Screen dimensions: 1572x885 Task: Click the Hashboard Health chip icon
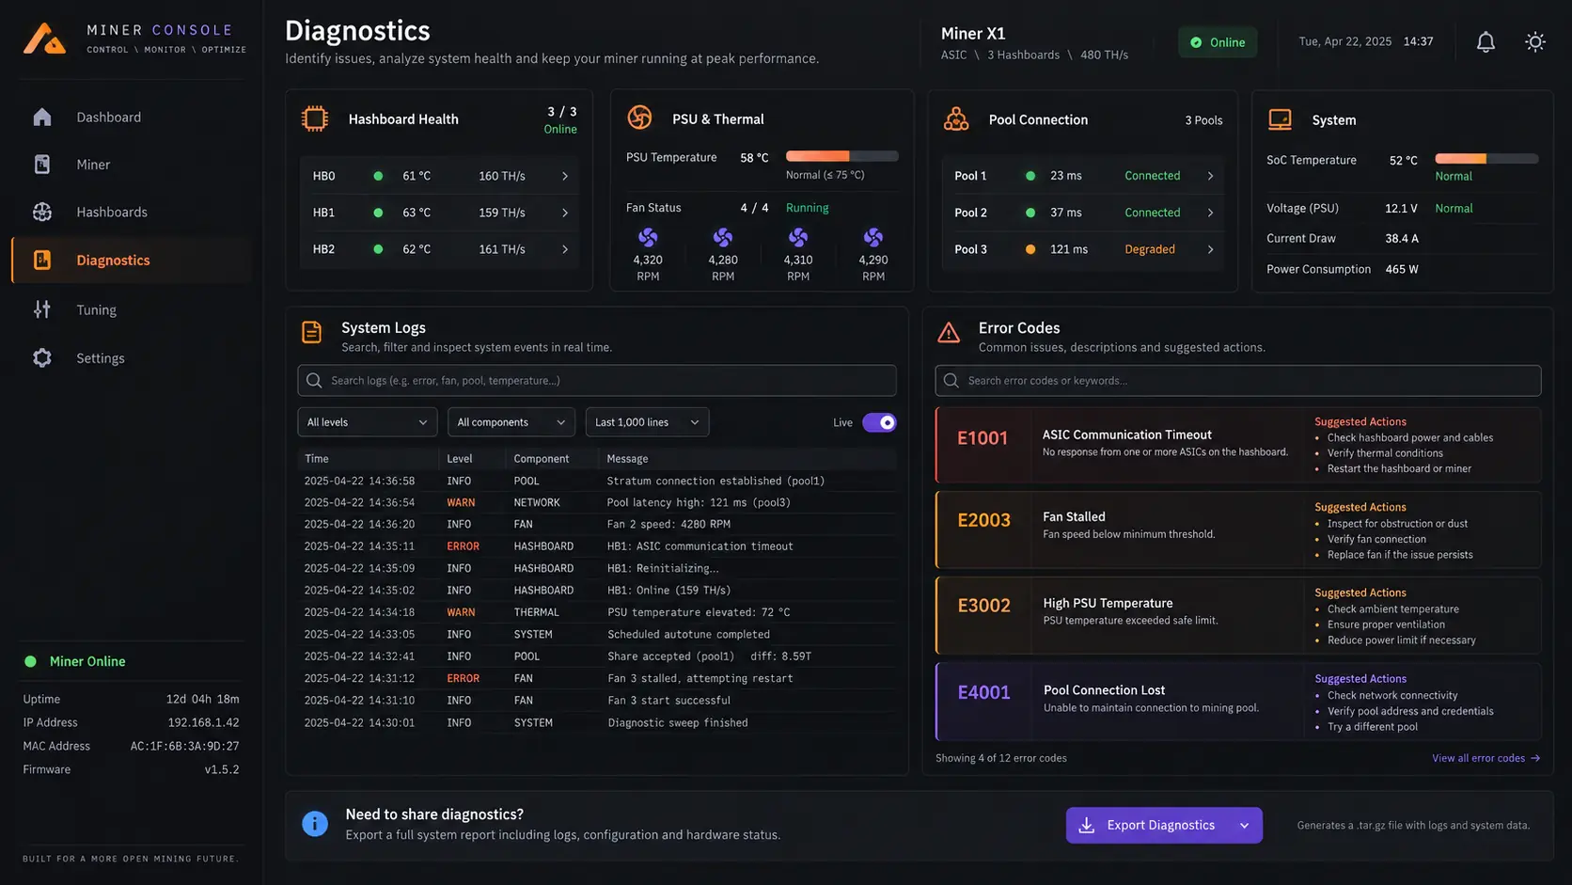(315, 119)
